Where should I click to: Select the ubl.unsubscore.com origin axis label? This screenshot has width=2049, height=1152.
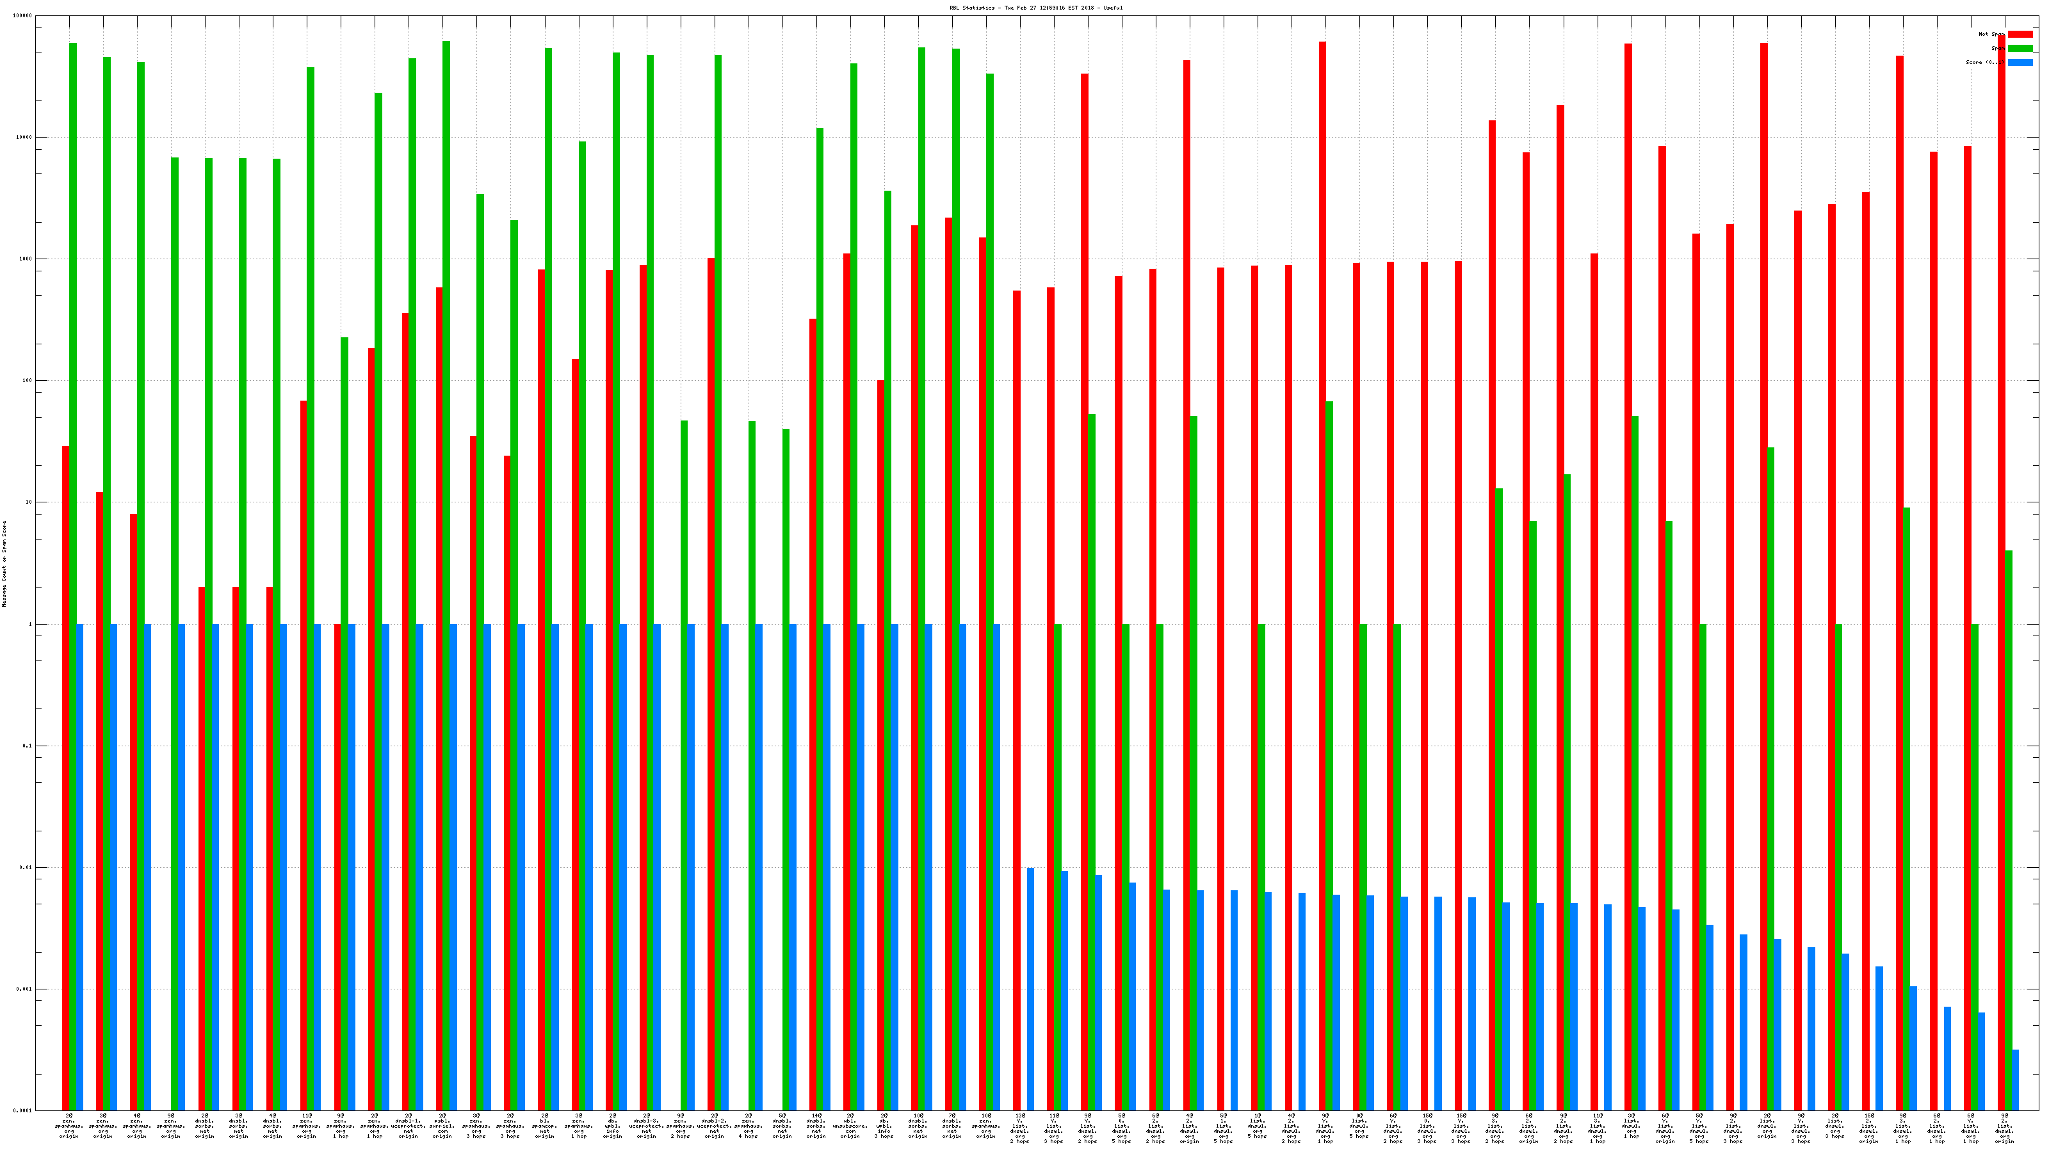pos(850,1126)
